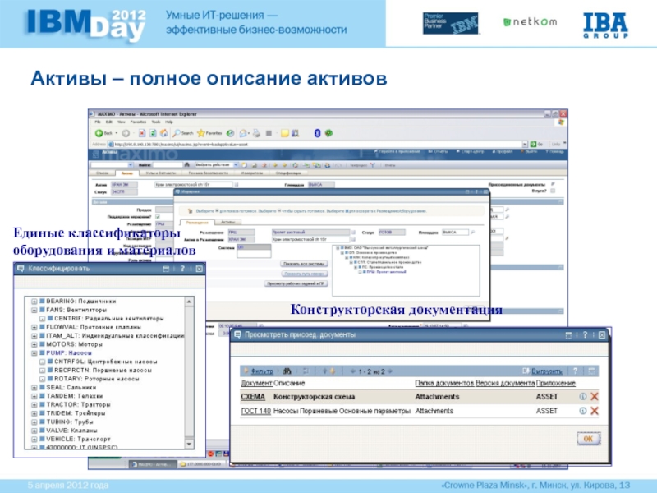Click the IE Stop icon
Viewport: 657px width, 493px height.
coord(142,133)
